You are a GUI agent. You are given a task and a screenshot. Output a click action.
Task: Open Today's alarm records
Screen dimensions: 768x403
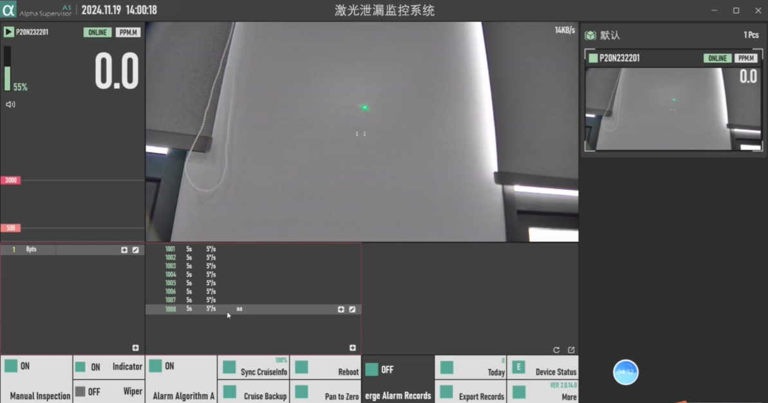(471, 368)
